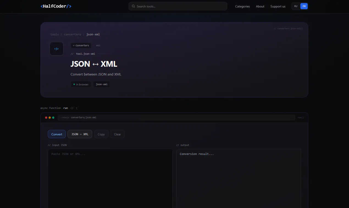Click the search magnifier icon
The image size is (349, 208).
point(133,6)
